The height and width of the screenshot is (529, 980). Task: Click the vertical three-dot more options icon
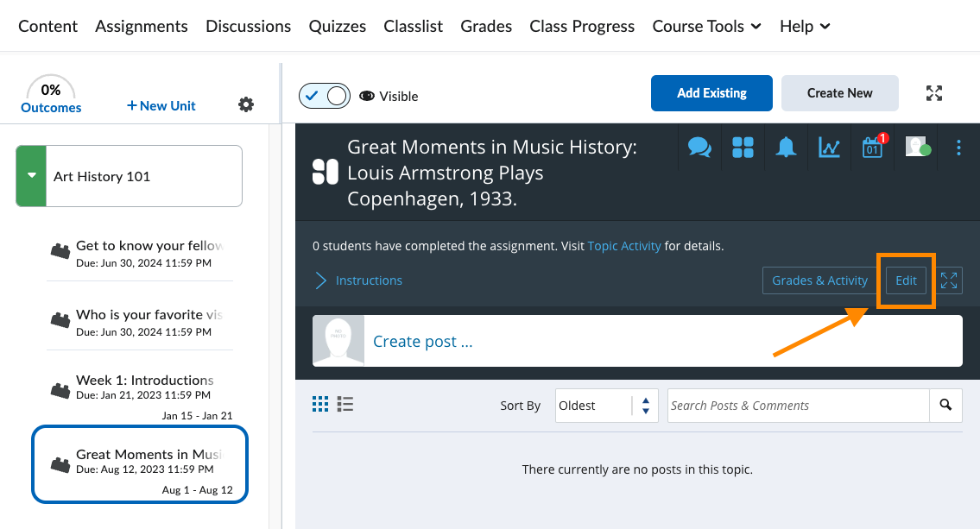(958, 148)
